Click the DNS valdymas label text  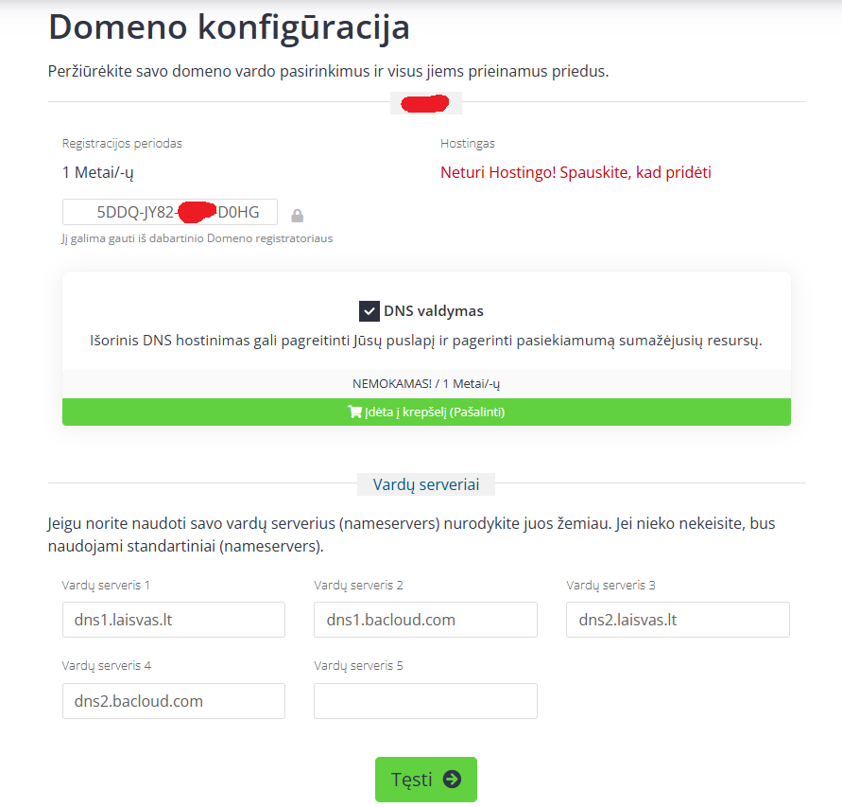tap(434, 311)
